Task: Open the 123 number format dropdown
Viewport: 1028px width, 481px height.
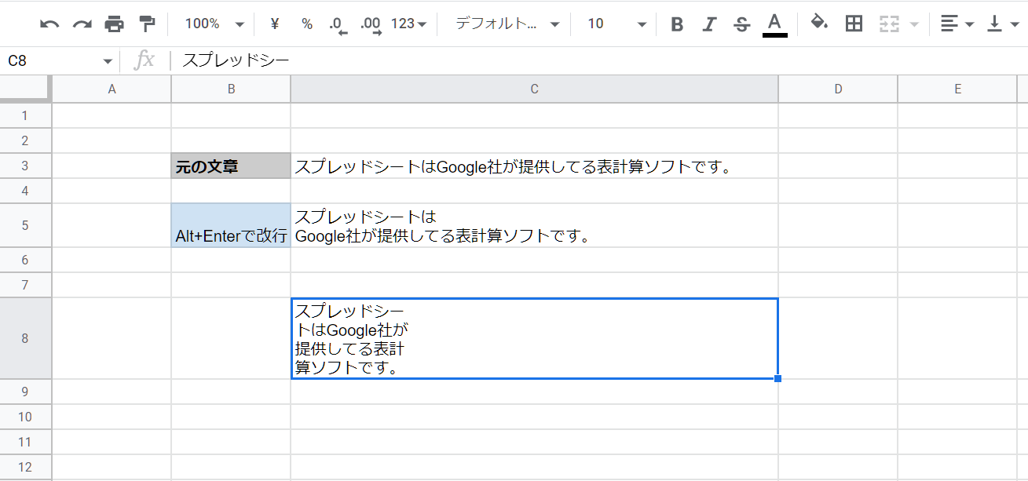Action: tap(408, 24)
